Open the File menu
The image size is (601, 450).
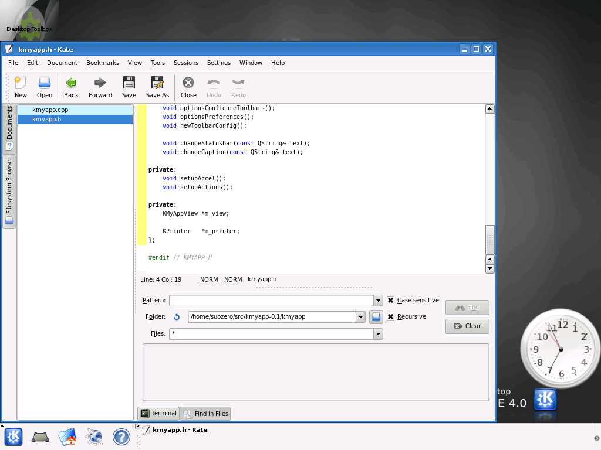point(13,63)
